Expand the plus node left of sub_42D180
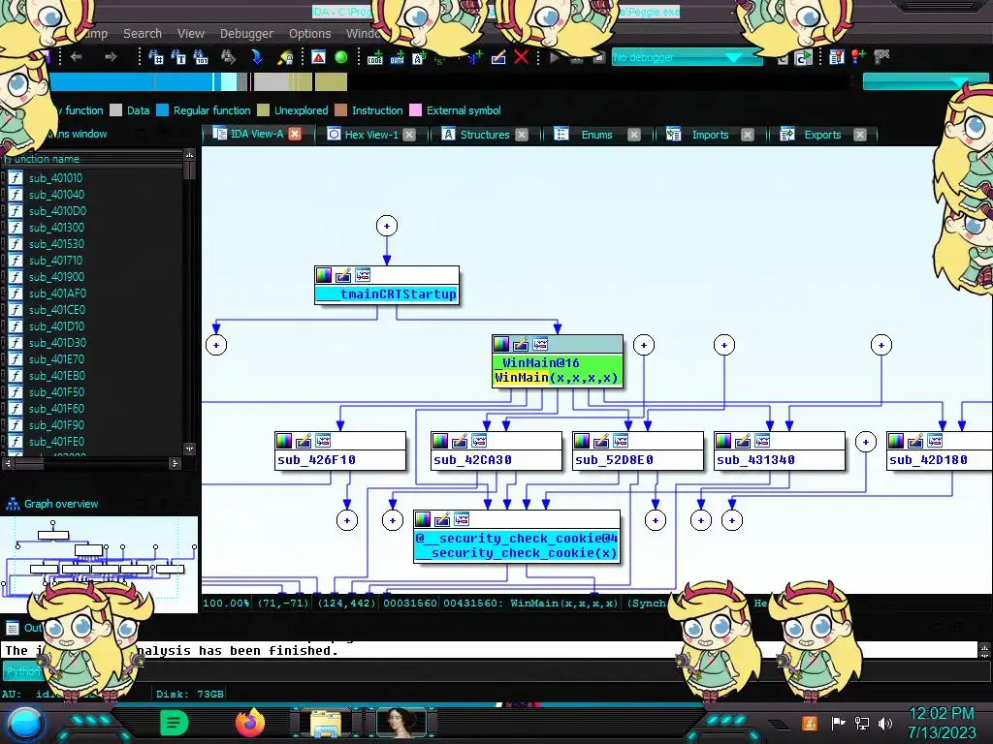Screen dimensions: 993x744 coord(866,442)
